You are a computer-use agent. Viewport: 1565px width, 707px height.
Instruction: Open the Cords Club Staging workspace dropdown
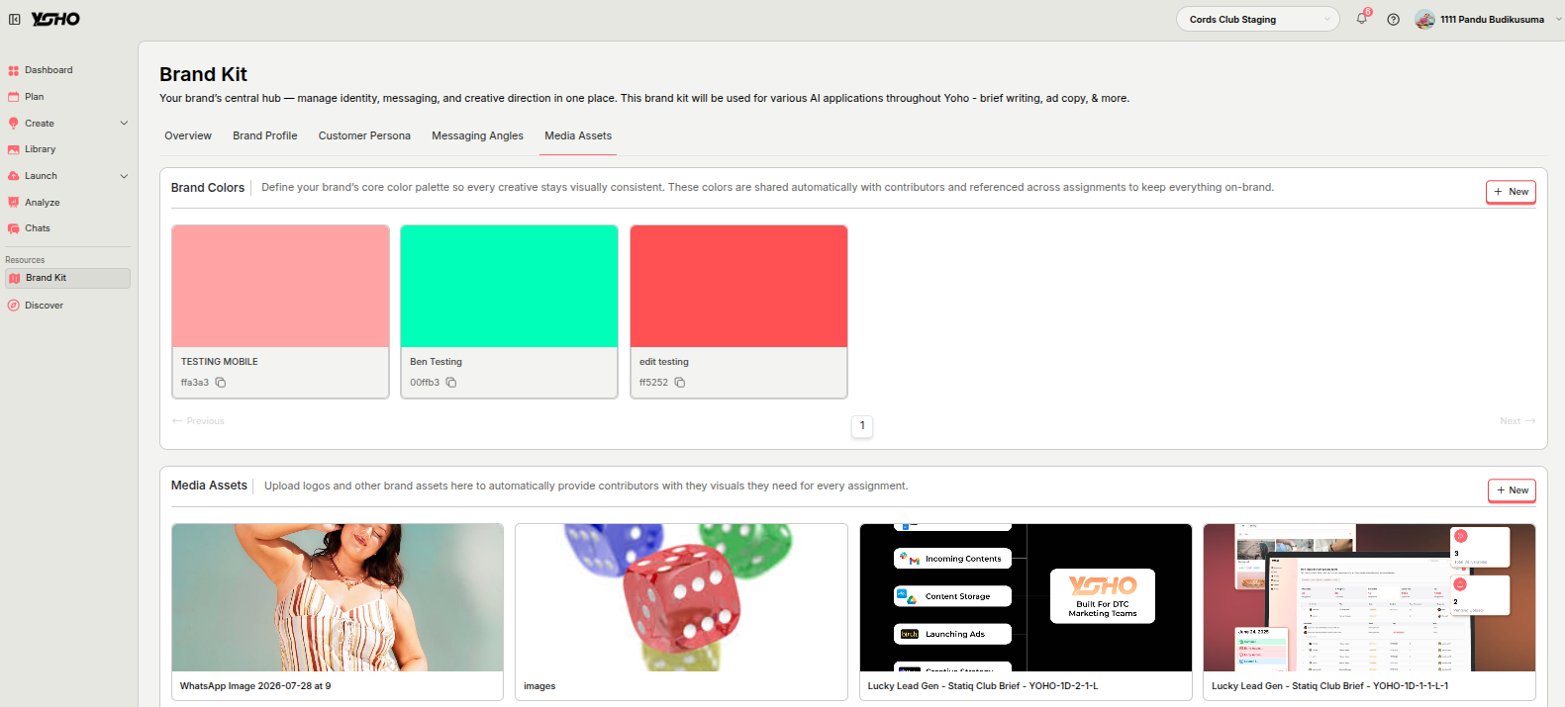1257,20
